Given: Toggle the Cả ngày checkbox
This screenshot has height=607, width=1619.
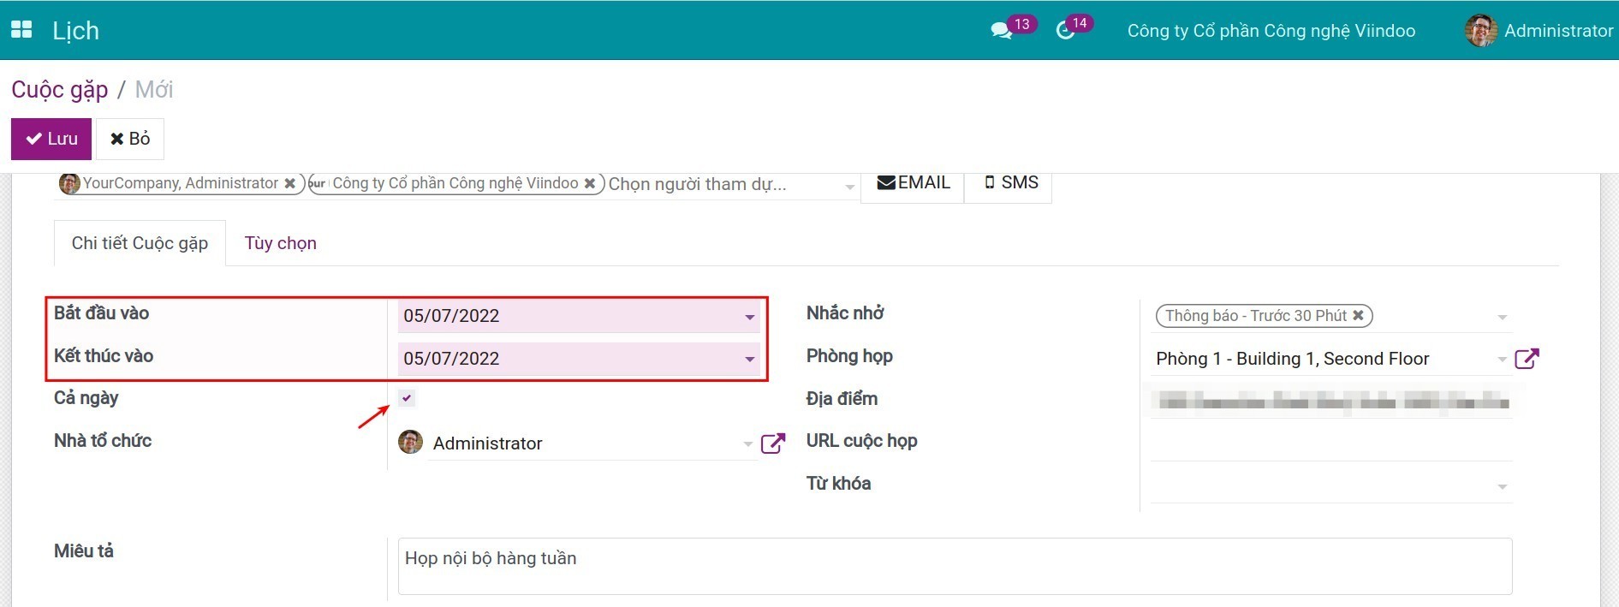Looking at the screenshot, I should [407, 398].
